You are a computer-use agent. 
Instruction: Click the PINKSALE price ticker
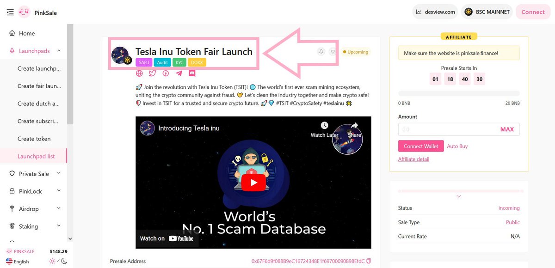37,251
